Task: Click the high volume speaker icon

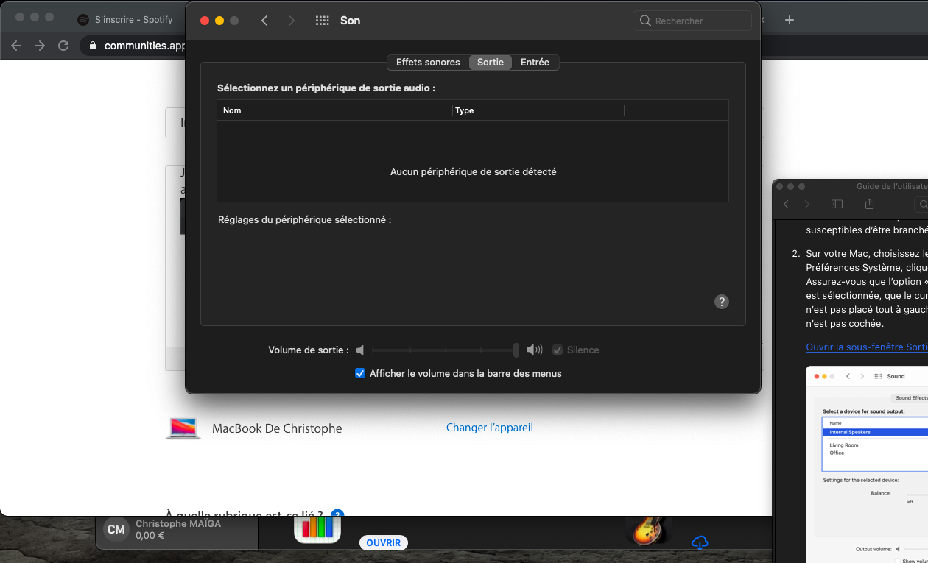Action: pos(534,350)
